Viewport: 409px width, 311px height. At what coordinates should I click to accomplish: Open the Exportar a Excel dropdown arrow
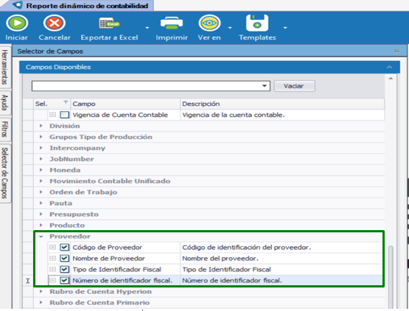[x=147, y=28]
